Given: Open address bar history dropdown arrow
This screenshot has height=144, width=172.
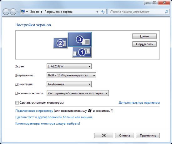Looking at the screenshot, I should click(x=97, y=12).
